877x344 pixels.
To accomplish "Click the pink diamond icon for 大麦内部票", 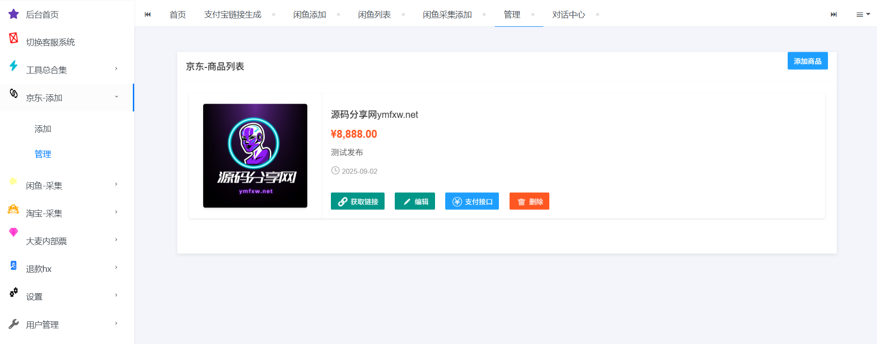I will tap(13, 232).
